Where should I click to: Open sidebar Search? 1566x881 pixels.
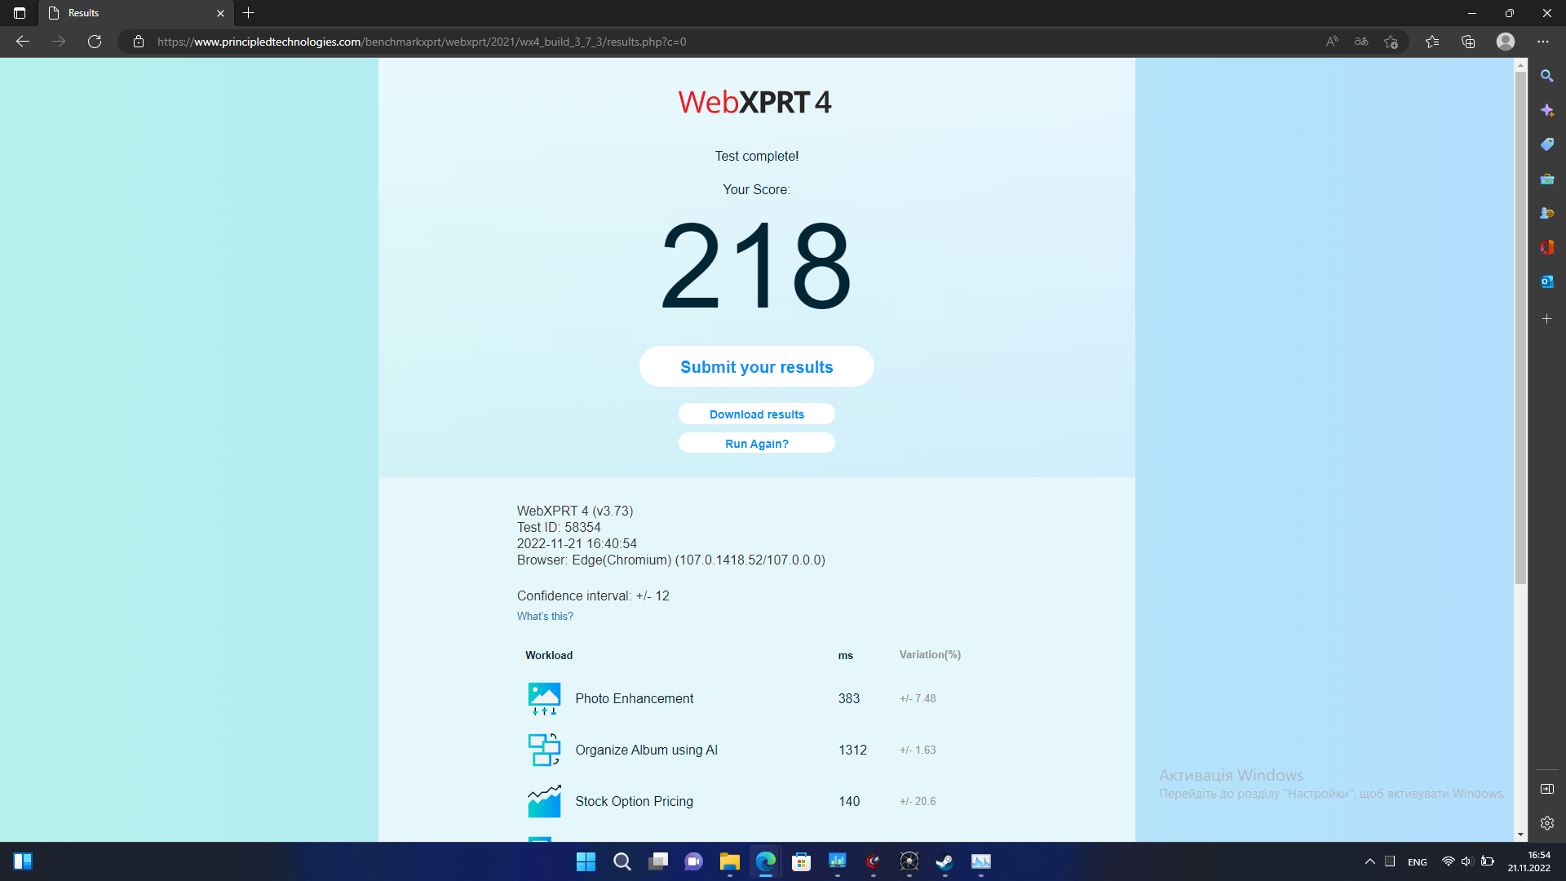pos(1547,76)
